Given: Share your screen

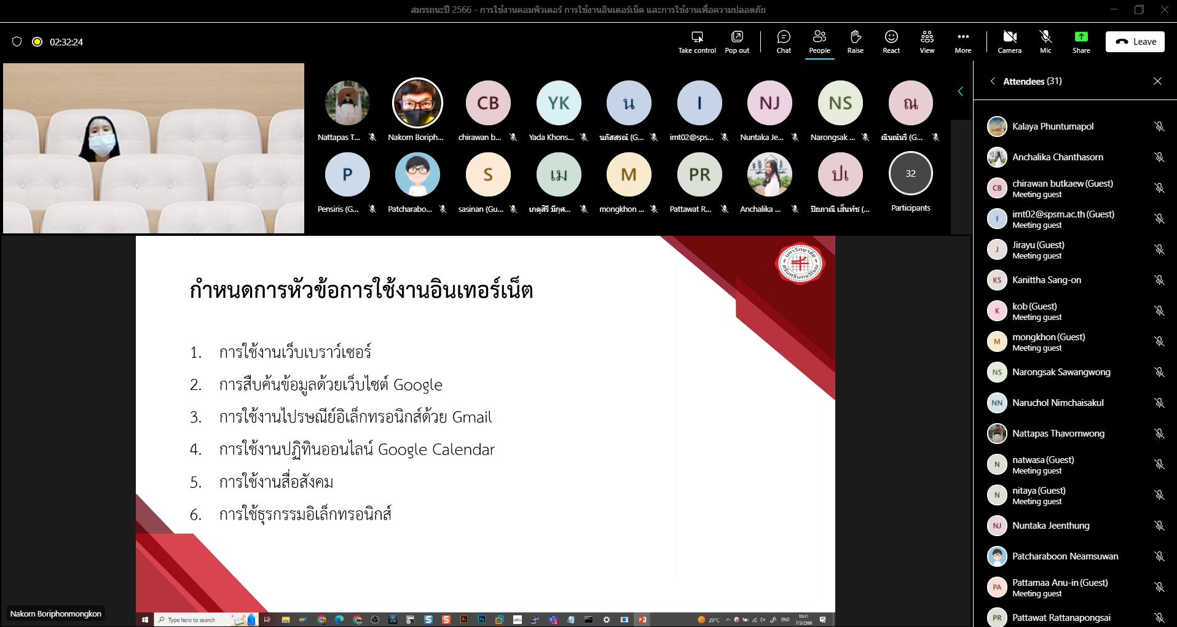Looking at the screenshot, I should [x=1081, y=41].
